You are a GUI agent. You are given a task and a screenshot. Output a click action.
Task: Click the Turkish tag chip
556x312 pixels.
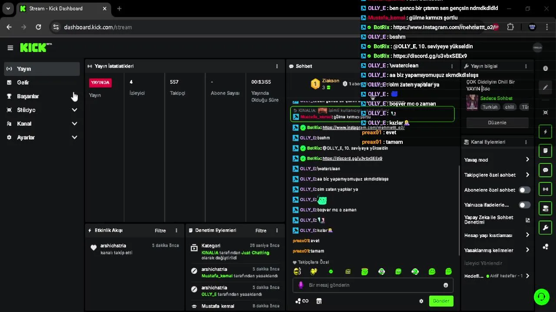(x=490, y=107)
